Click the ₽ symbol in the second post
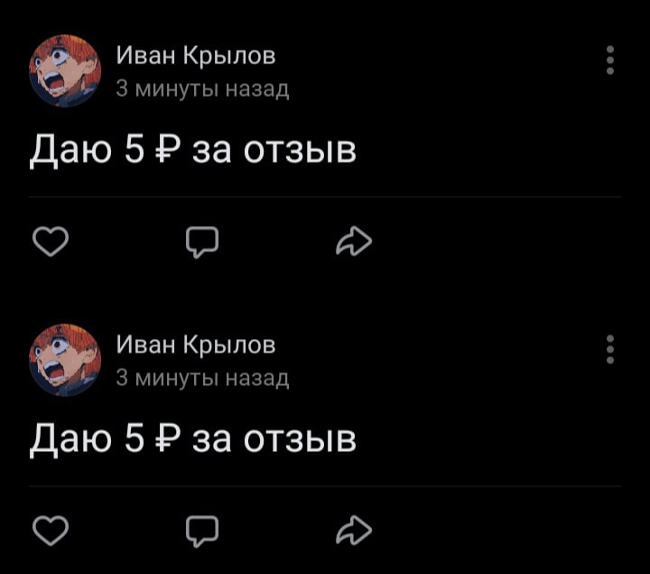650x574 pixels. pyautogui.click(x=163, y=440)
